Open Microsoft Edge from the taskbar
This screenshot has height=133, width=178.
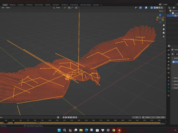86,130
